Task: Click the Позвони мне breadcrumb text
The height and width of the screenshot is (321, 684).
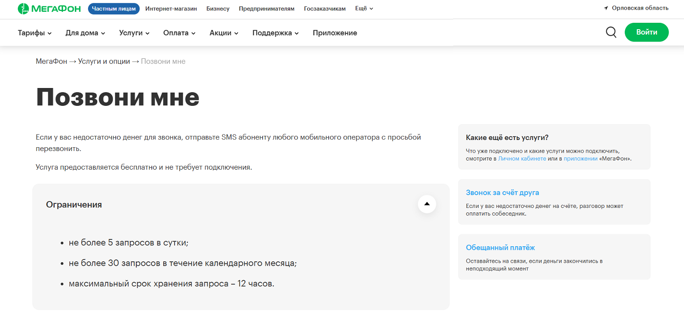Action: coord(163,61)
